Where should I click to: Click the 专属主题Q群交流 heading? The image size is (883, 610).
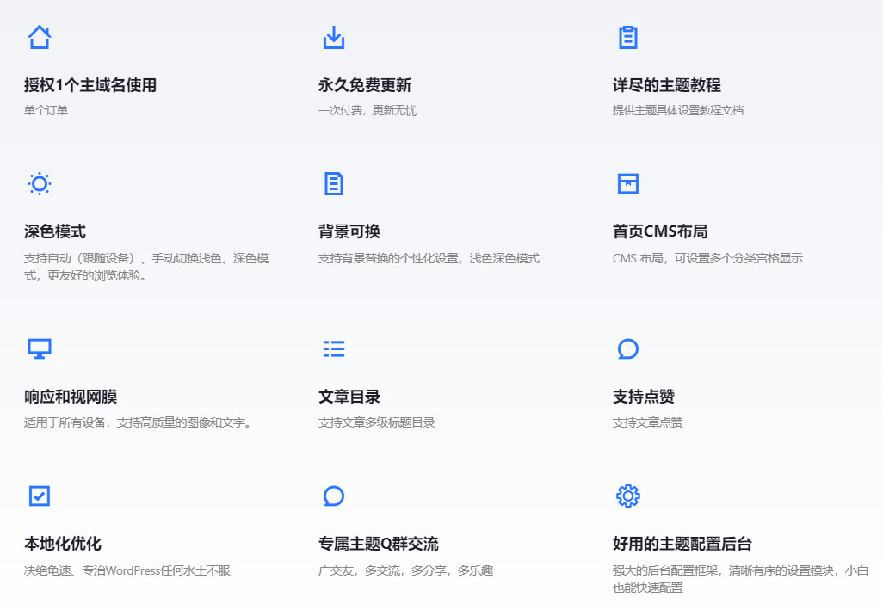(x=379, y=544)
